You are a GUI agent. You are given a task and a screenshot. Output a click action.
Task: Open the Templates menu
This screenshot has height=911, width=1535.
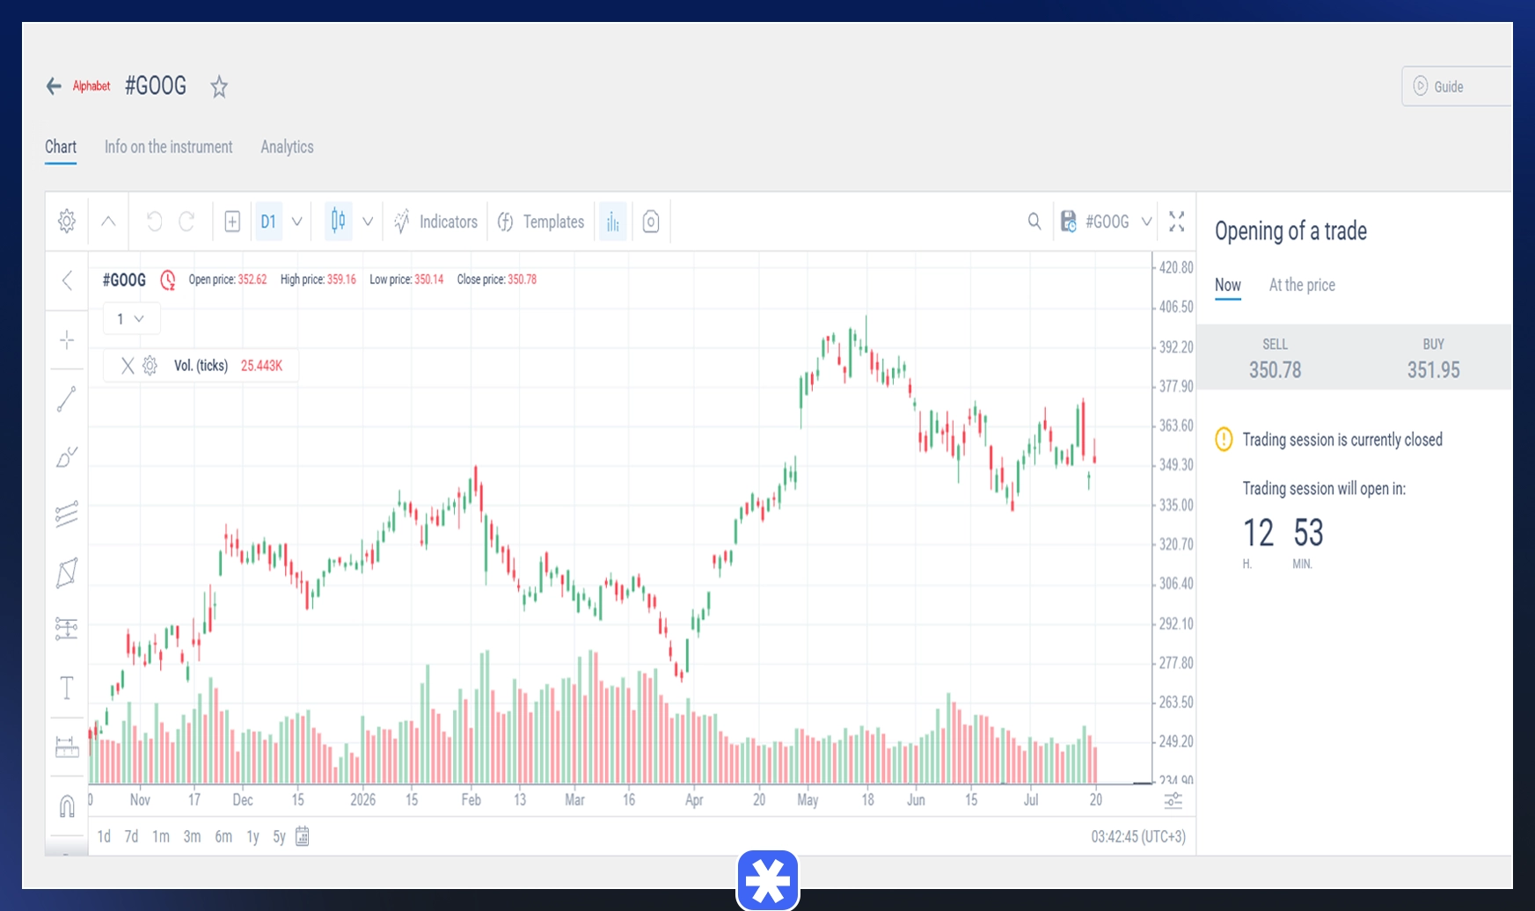click(x=541, y=222)
